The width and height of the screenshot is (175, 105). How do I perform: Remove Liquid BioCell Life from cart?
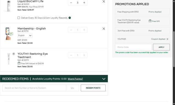(104, 1)
